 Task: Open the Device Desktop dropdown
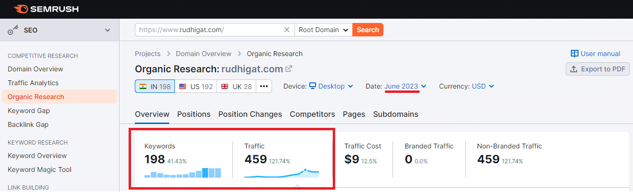(x=331, y=86)
